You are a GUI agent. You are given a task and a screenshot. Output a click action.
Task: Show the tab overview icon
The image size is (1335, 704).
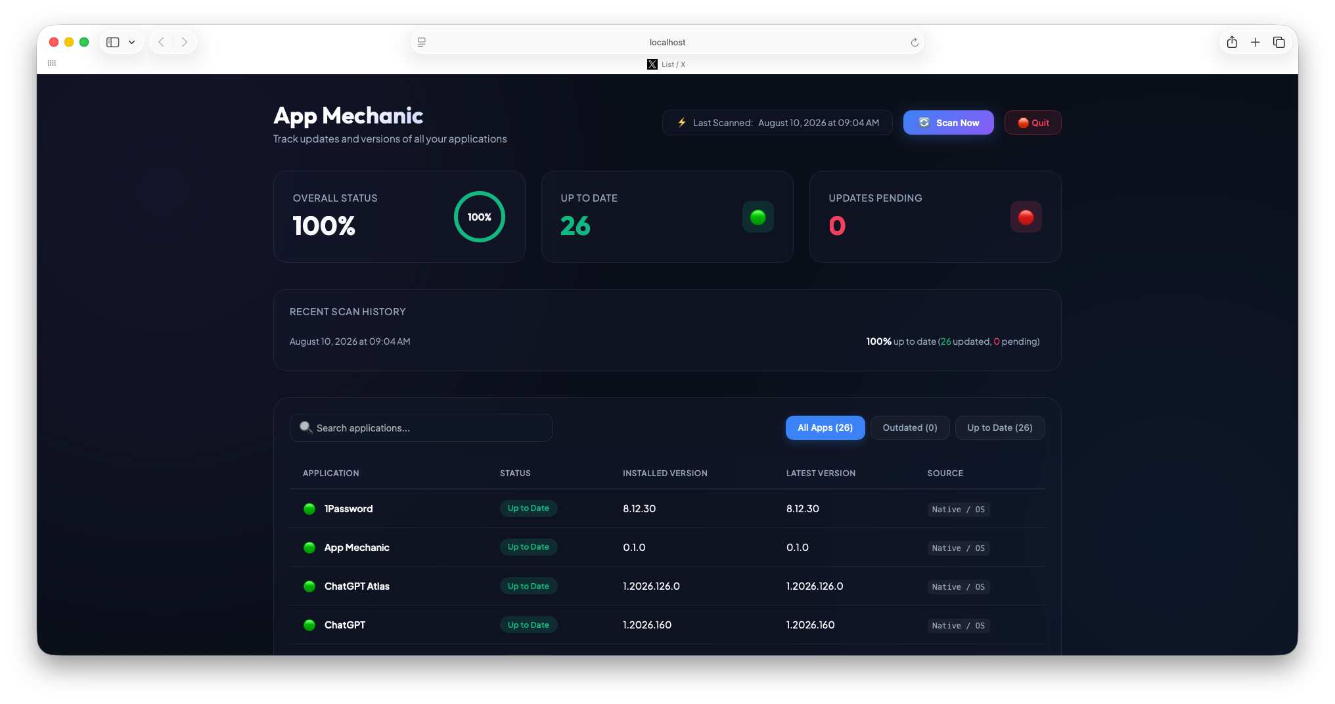click(1278, 42)
